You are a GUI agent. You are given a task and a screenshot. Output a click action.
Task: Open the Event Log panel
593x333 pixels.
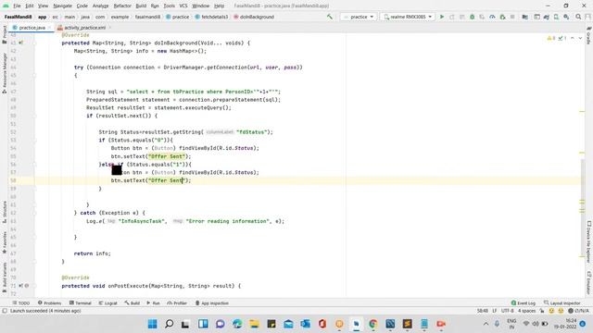click(523, 302)
